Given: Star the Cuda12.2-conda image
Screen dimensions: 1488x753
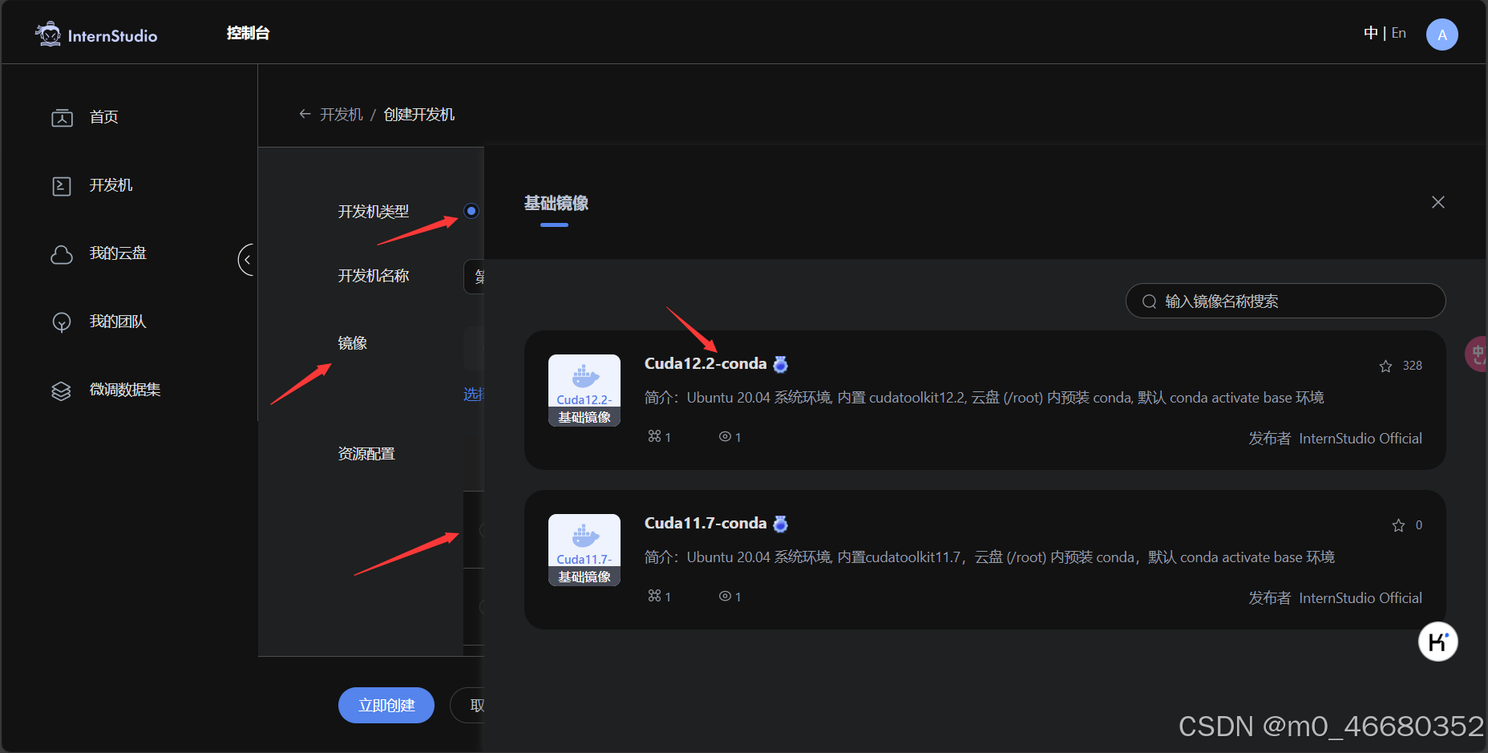Looking at the screenshot, I should coord(1385,366).
